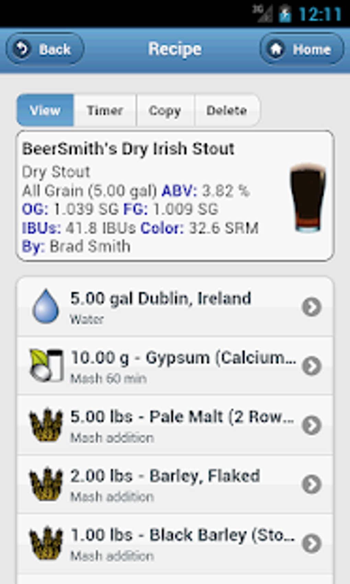The height and width of the screenshot is (584, 350).
Task: Expand Black Barley entry chevron
Action: (312, 543)
